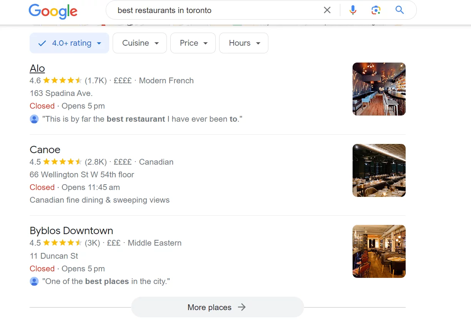
Task: Click the reviewer avatar icon beside Alo's quote
Action: click(34, 119)
